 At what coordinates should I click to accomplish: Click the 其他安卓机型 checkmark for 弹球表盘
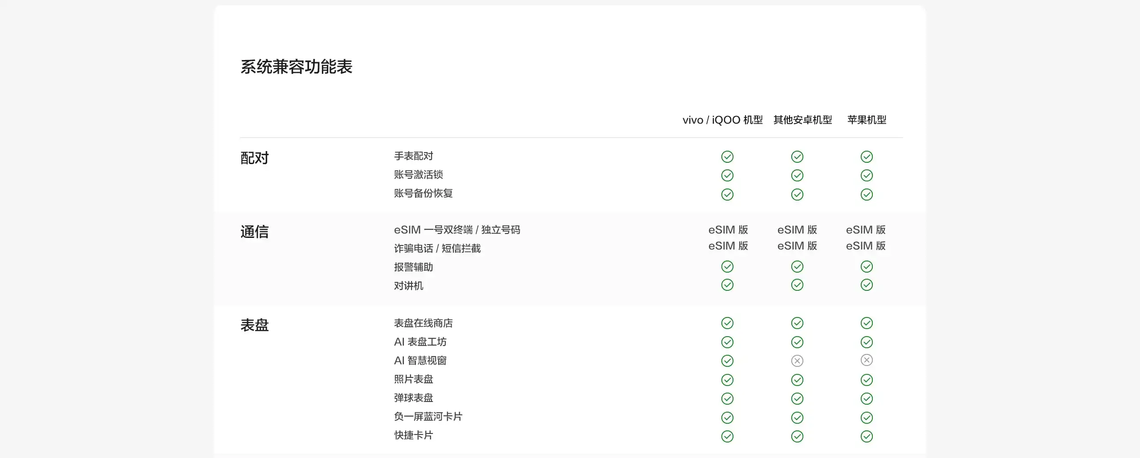(x=797, y=398)
